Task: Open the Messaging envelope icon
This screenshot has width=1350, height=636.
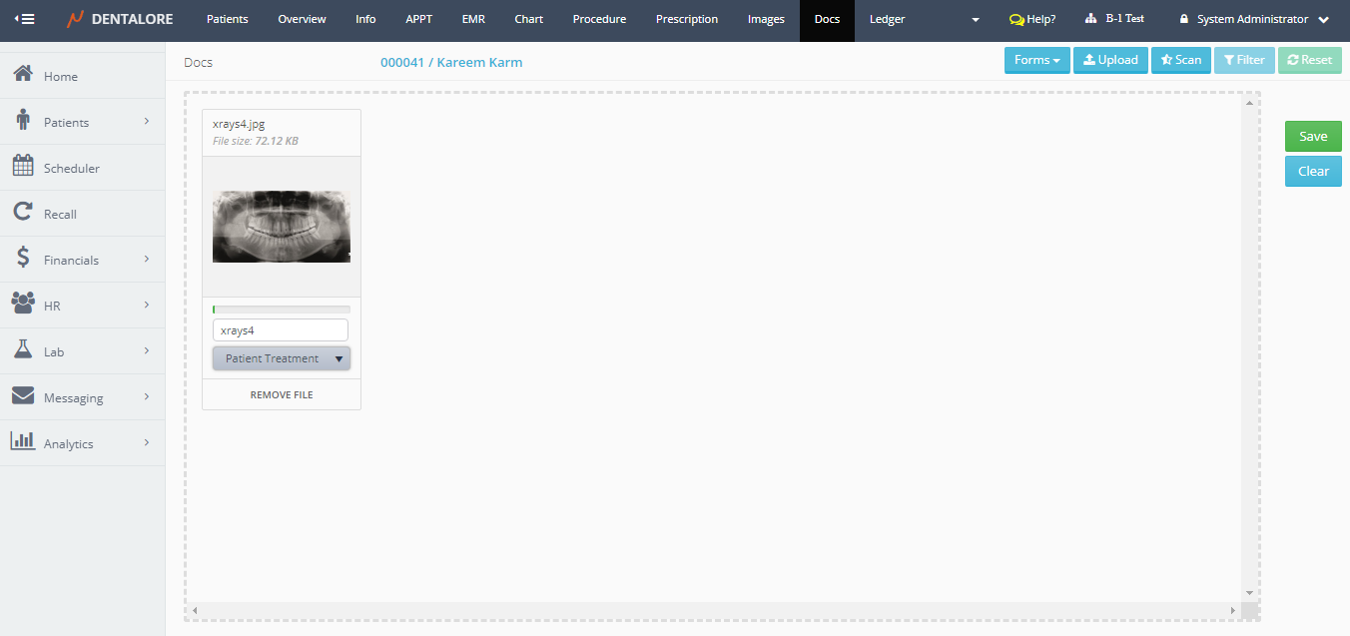Action: coord(23,396)
